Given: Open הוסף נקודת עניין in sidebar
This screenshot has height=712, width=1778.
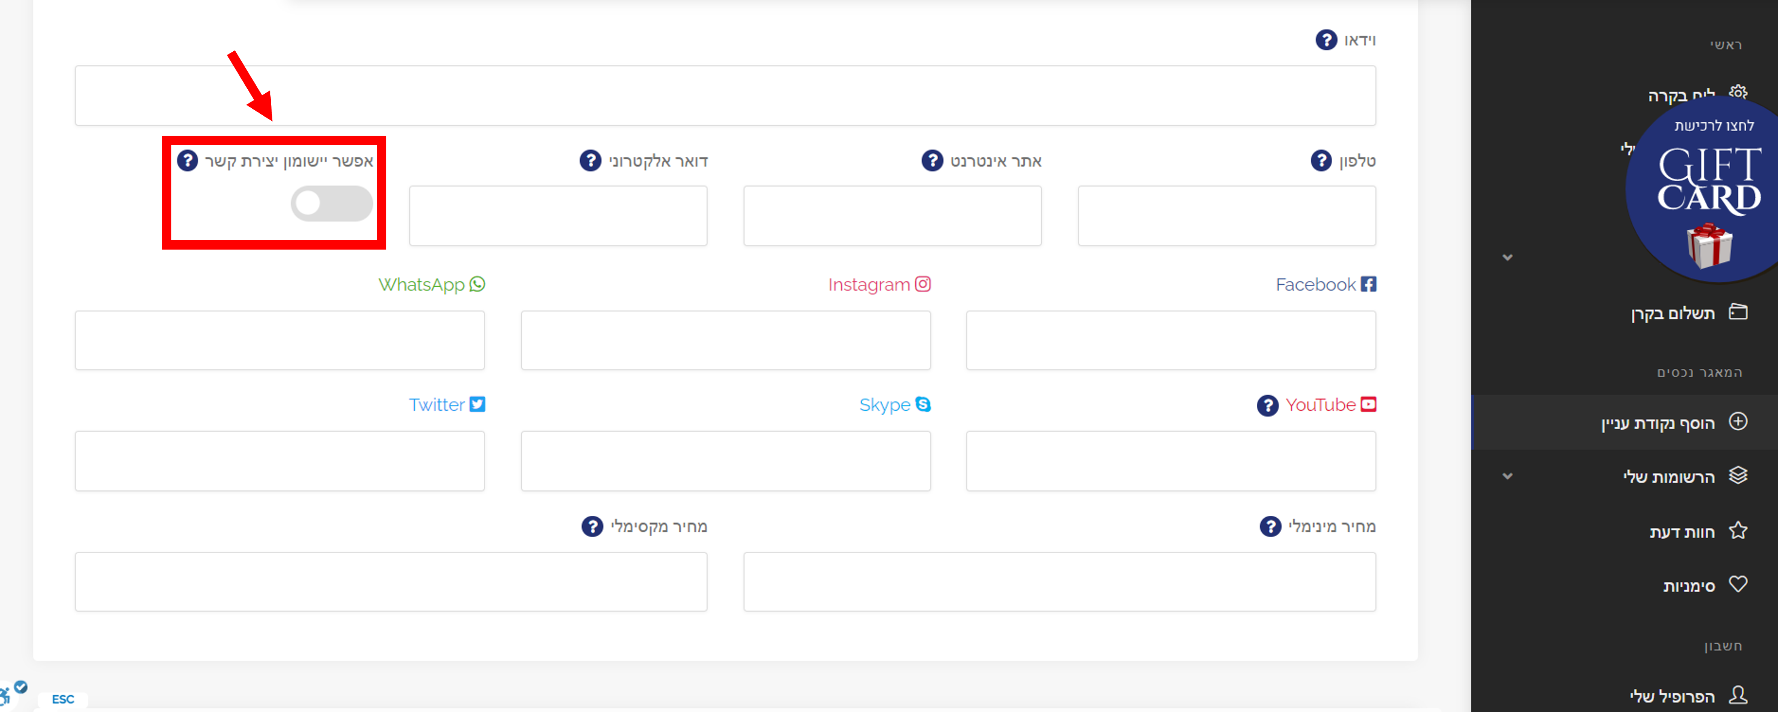Looking at the screenshot, I should [x=1657, y=423].
